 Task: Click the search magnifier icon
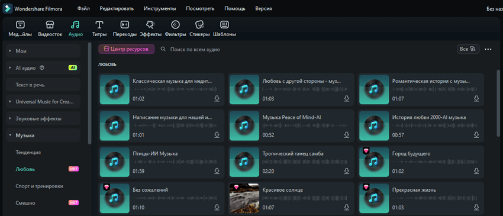tap(163, 49)
